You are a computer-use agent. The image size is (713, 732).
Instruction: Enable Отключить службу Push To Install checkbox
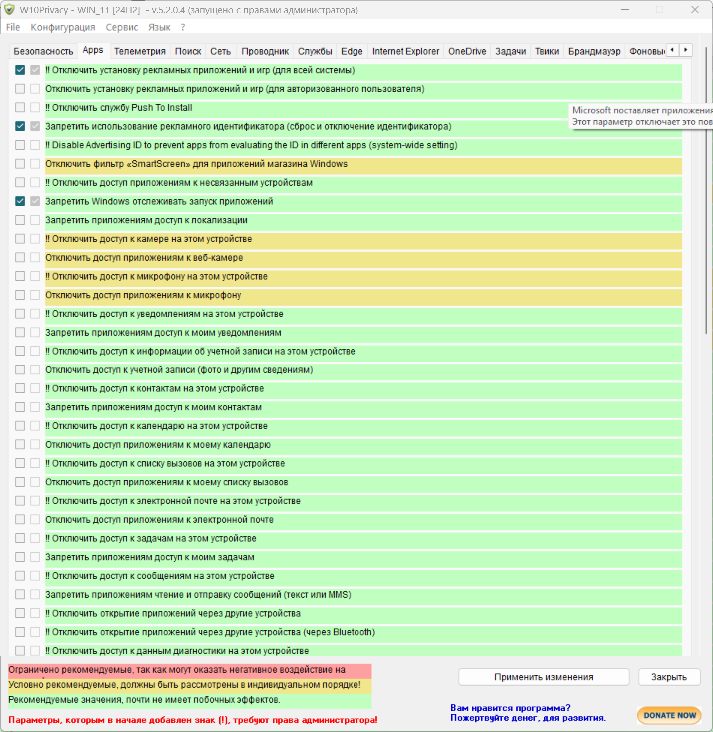[x=20, y=108]
